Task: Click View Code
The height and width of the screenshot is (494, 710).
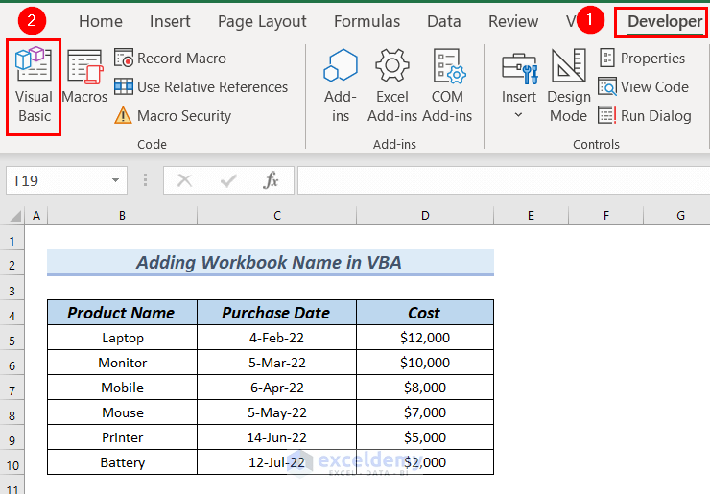Action: 644,87
